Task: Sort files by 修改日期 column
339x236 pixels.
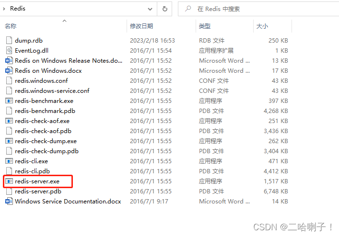Action: [x=141, y=26]
